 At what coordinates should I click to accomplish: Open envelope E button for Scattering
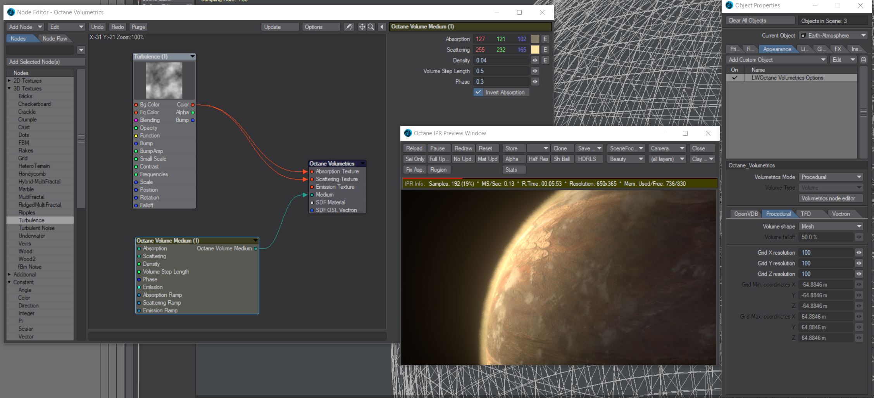point(545,50)
